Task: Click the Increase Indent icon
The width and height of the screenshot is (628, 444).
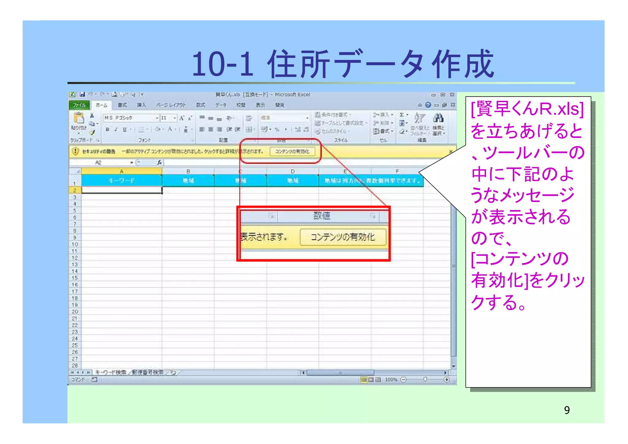Action: (237, 129)
